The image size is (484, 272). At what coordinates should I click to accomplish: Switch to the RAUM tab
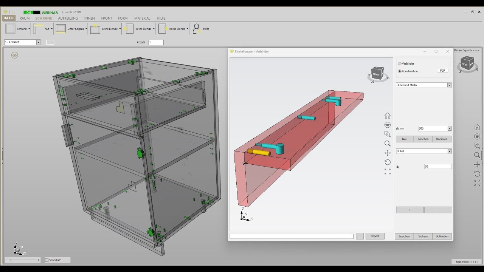pos(25,18)
